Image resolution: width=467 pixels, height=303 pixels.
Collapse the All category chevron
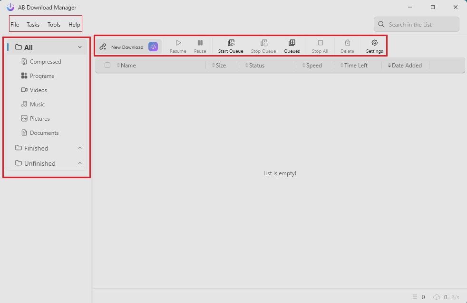pyautogui.click(x=80, y=47)
